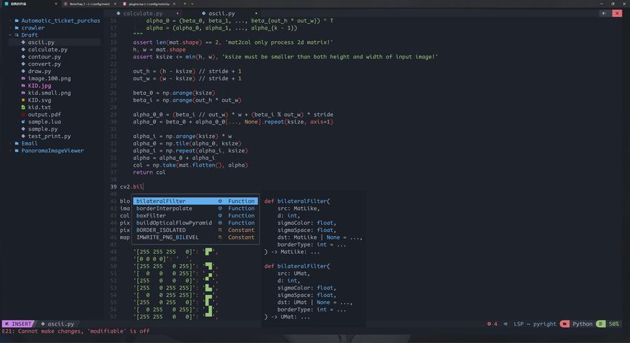Click the Function kind icon beside boxFilter
This screenshot has height=343, width=630.
coord(220,215)
